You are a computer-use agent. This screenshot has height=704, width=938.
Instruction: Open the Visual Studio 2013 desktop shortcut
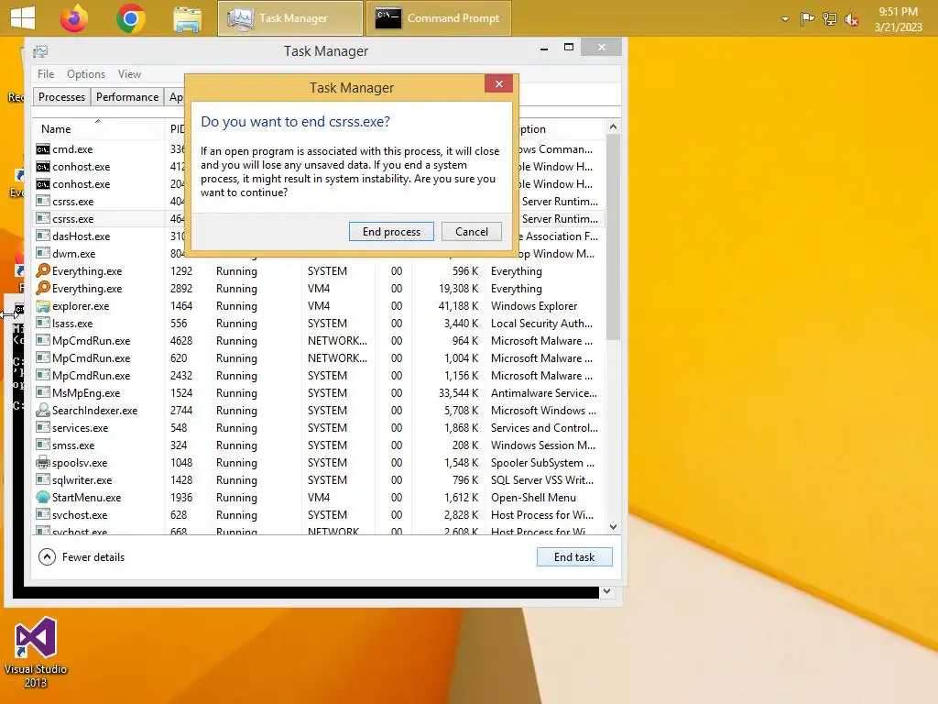pyautogui.click(x=36, y=653)
